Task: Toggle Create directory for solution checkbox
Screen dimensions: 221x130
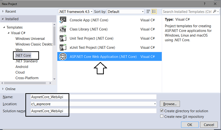Action: [162, 111]
